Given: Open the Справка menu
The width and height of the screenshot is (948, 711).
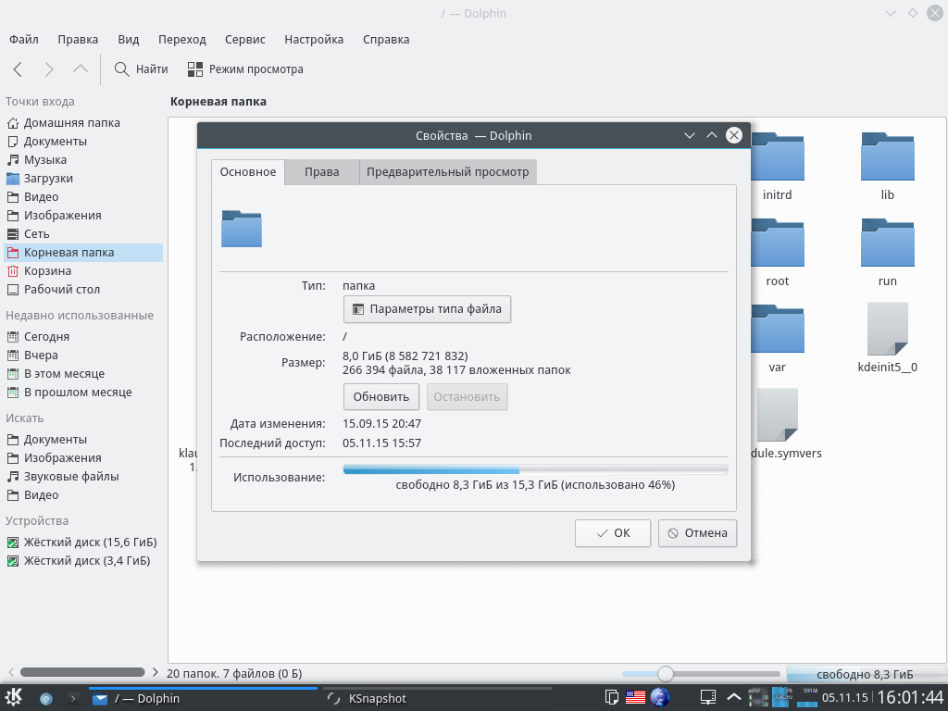Looking at the screenshot, I should pos(386,39).
